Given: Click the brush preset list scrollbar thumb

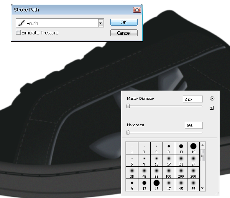Looking at the screenshot, I should pyautogui.click(x=202, y=155).
